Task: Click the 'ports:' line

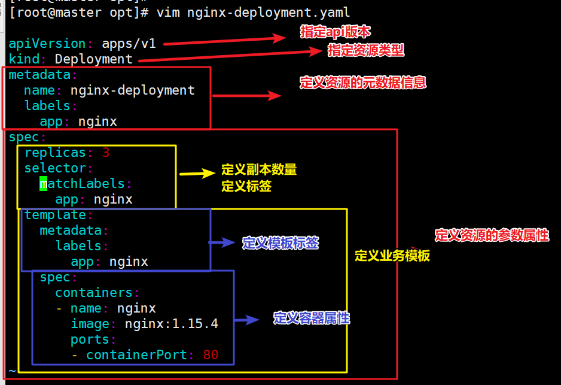Action: pos(94,339)
